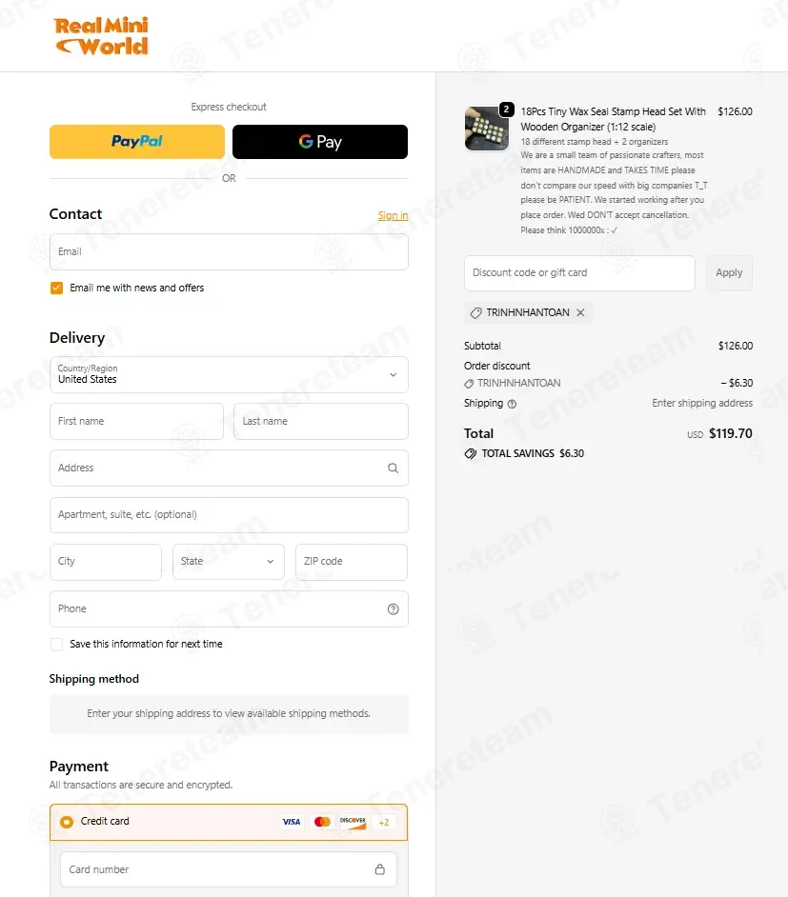Screen dimensions: 788x897
Task: Open the State dropdown
Action: pos(229,562)
